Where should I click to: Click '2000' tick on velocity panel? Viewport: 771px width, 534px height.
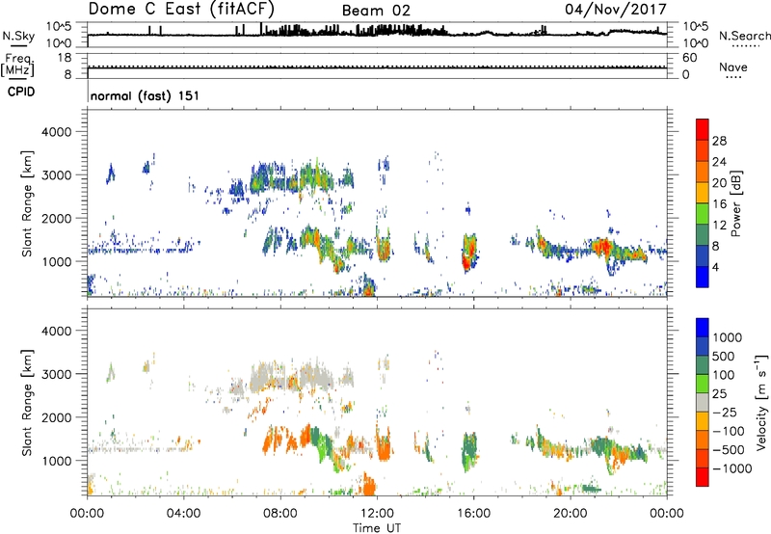tap(57, 417)
